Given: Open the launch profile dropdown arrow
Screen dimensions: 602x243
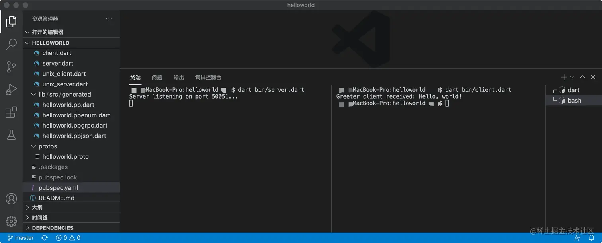Looking at the screenshot, I should point(572,77).
